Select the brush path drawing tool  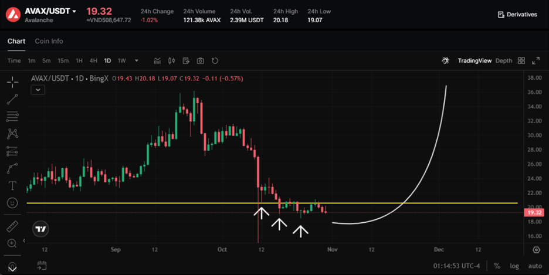tap(12, 168)
